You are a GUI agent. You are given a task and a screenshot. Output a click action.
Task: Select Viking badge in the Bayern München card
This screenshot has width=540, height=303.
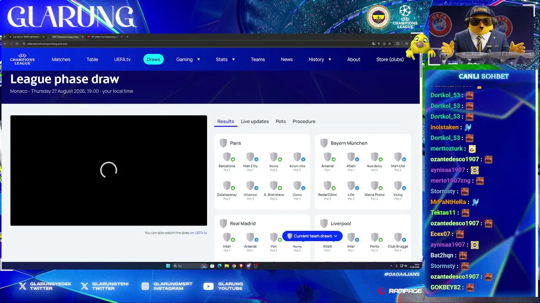click(398, 186)
